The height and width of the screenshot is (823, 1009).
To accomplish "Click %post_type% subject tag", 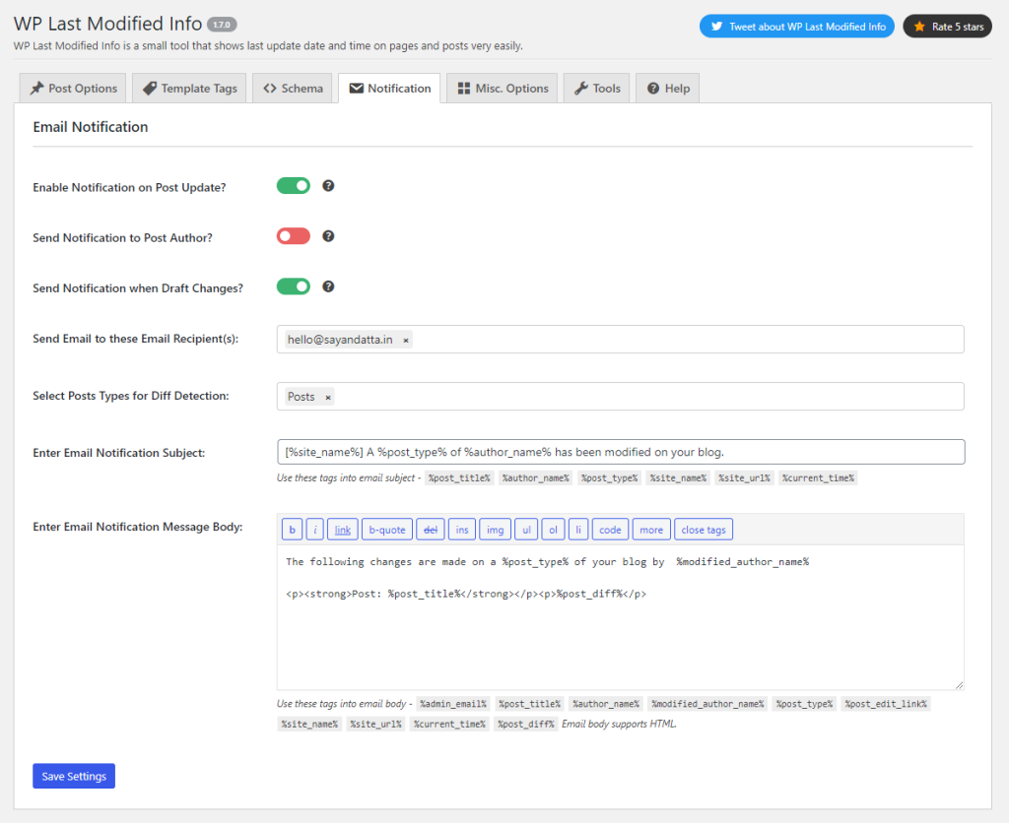I will 609,477.
